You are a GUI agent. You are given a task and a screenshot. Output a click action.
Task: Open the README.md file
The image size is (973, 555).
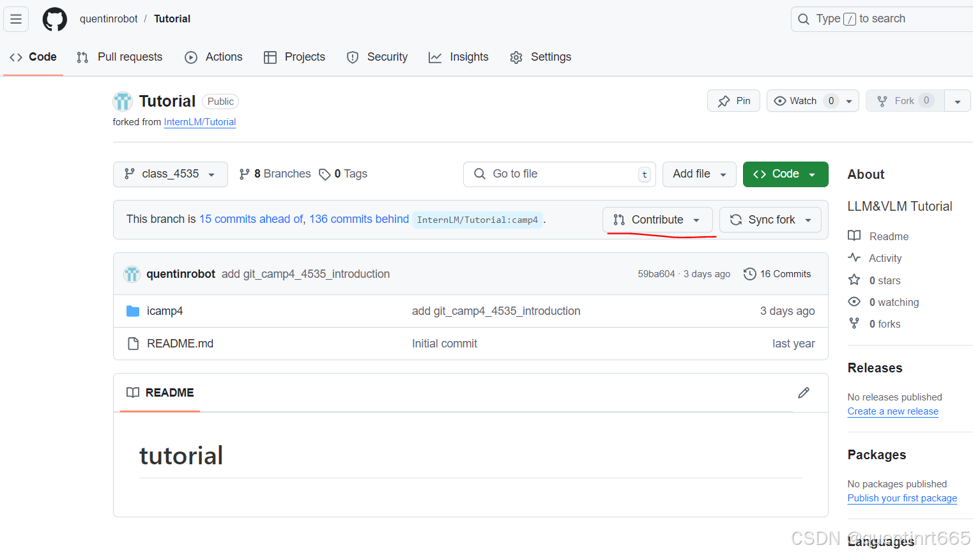[180, 344]
